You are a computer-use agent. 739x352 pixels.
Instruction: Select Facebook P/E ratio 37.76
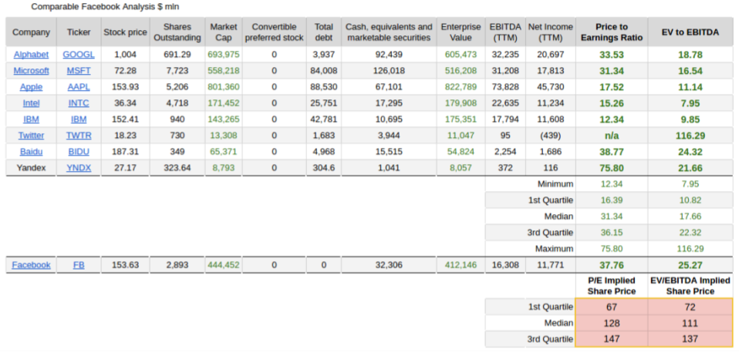[x=612, y=265]
